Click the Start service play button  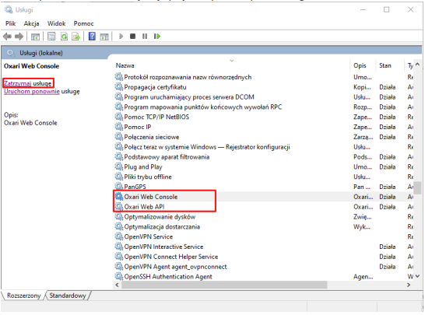121,37
